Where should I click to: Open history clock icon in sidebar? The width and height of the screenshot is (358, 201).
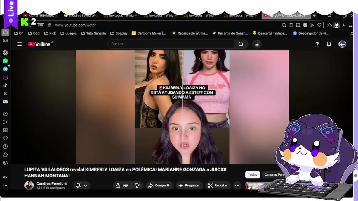pos(5,146)
